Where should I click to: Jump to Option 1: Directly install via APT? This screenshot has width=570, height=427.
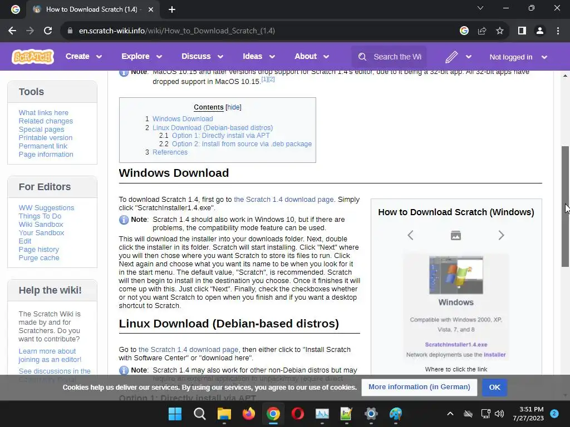220,136
